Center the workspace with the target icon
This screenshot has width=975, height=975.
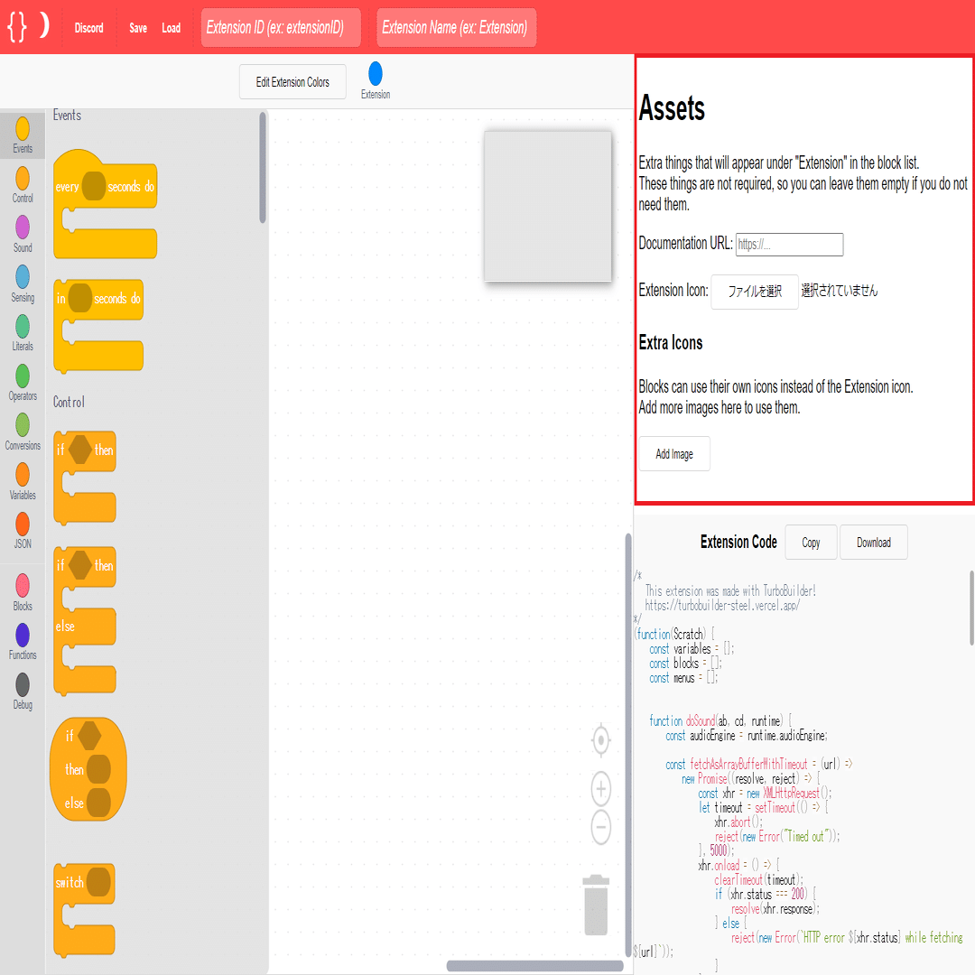click(x=600, y=740)
